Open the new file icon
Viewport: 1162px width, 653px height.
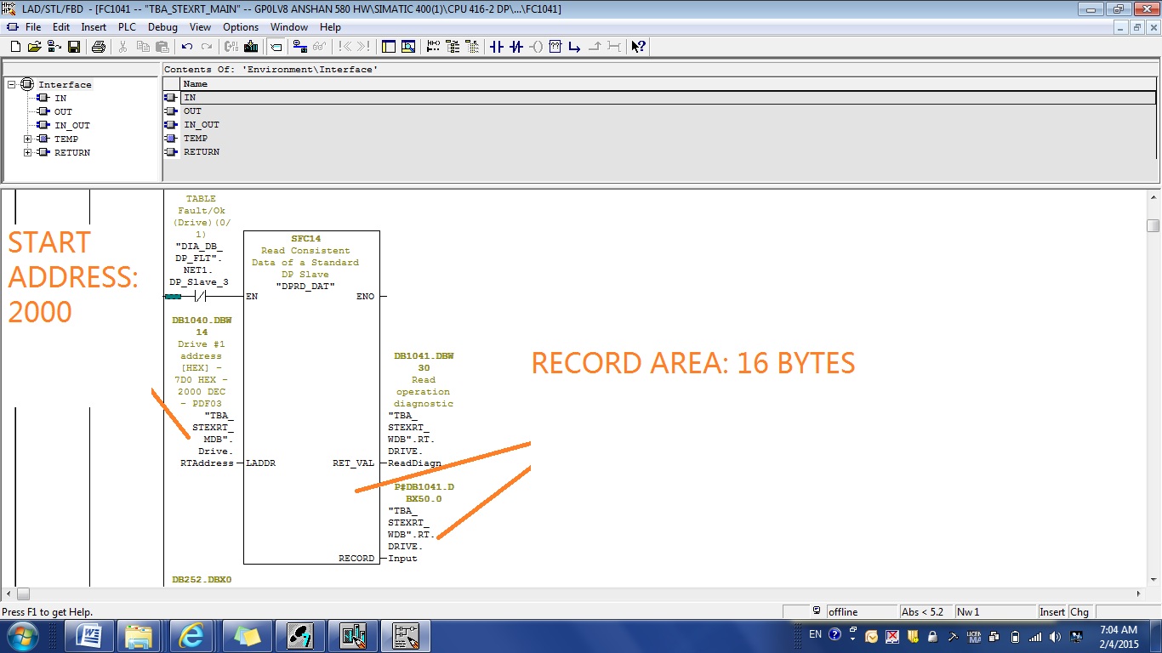pyautogui.click(x=15, y=47)
